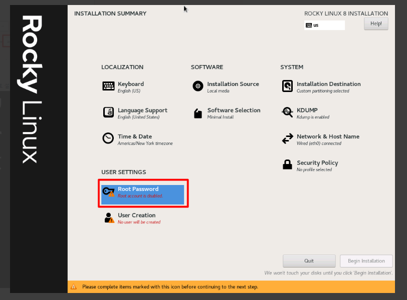Click the keyboard layout icon beside 'us'
Viewport: 407px width, 300px height.
309,25
